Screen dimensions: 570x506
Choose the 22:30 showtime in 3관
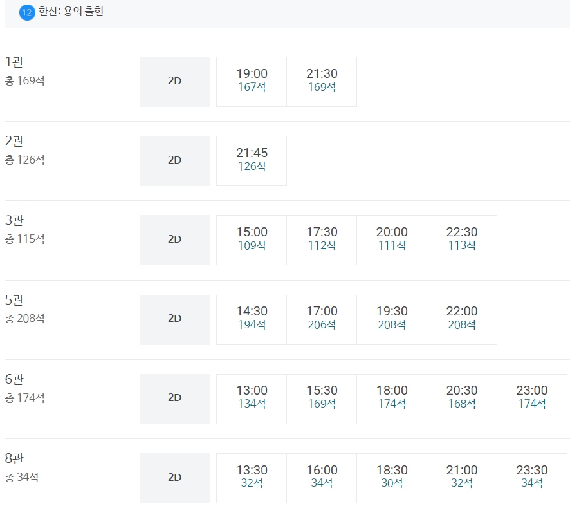(462, 240)
